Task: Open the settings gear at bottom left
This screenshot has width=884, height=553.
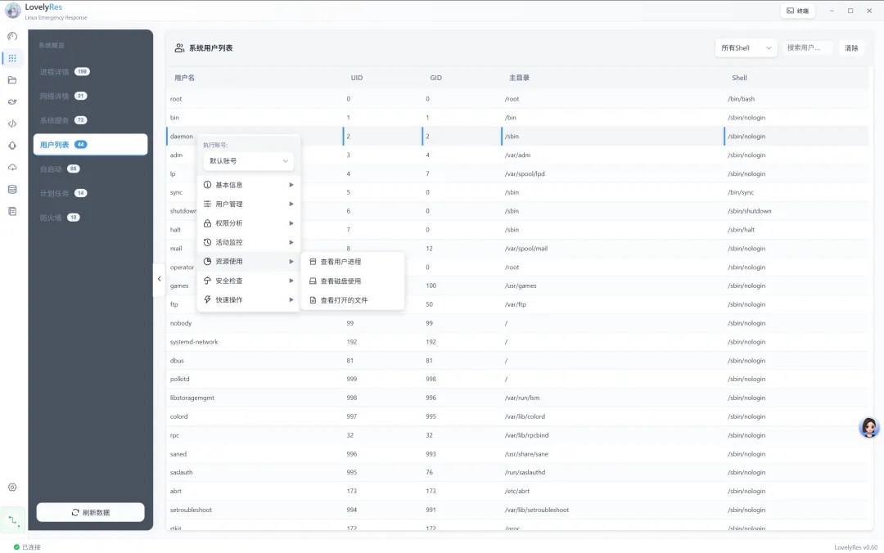Action: click(12, 487)
